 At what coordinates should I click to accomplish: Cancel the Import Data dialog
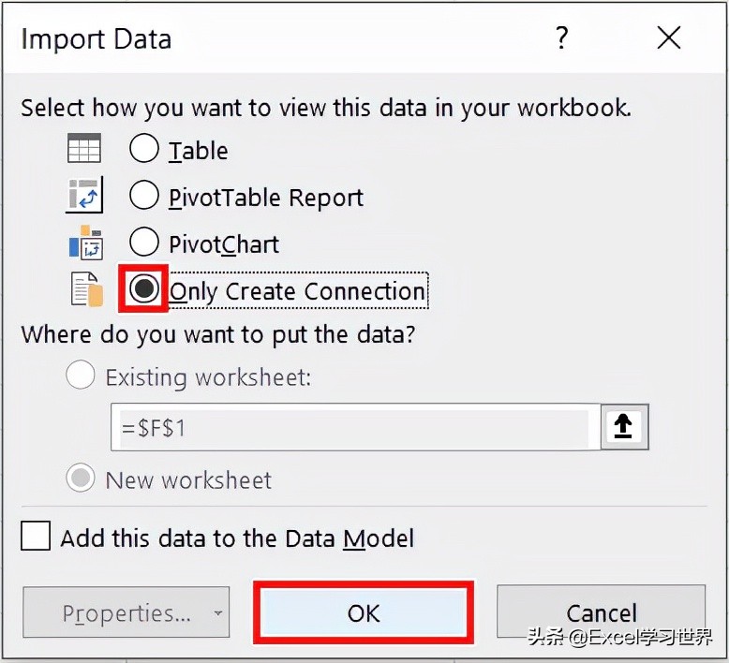[x=602, y=611]
